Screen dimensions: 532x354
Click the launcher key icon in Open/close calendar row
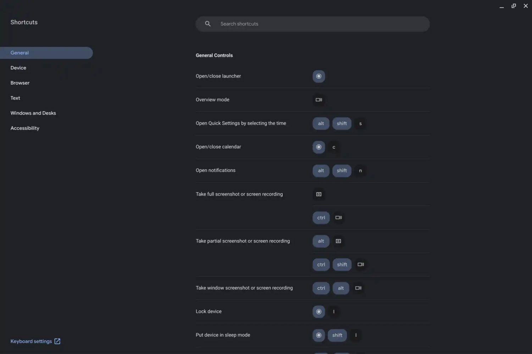(x=318, y=147)
